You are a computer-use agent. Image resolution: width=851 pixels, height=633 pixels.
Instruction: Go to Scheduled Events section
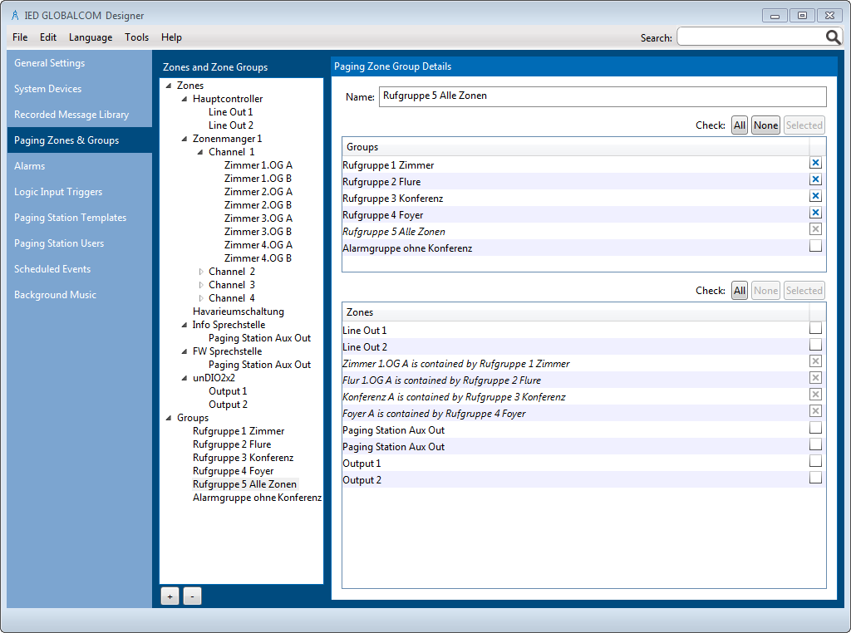(x=52, y=269)
